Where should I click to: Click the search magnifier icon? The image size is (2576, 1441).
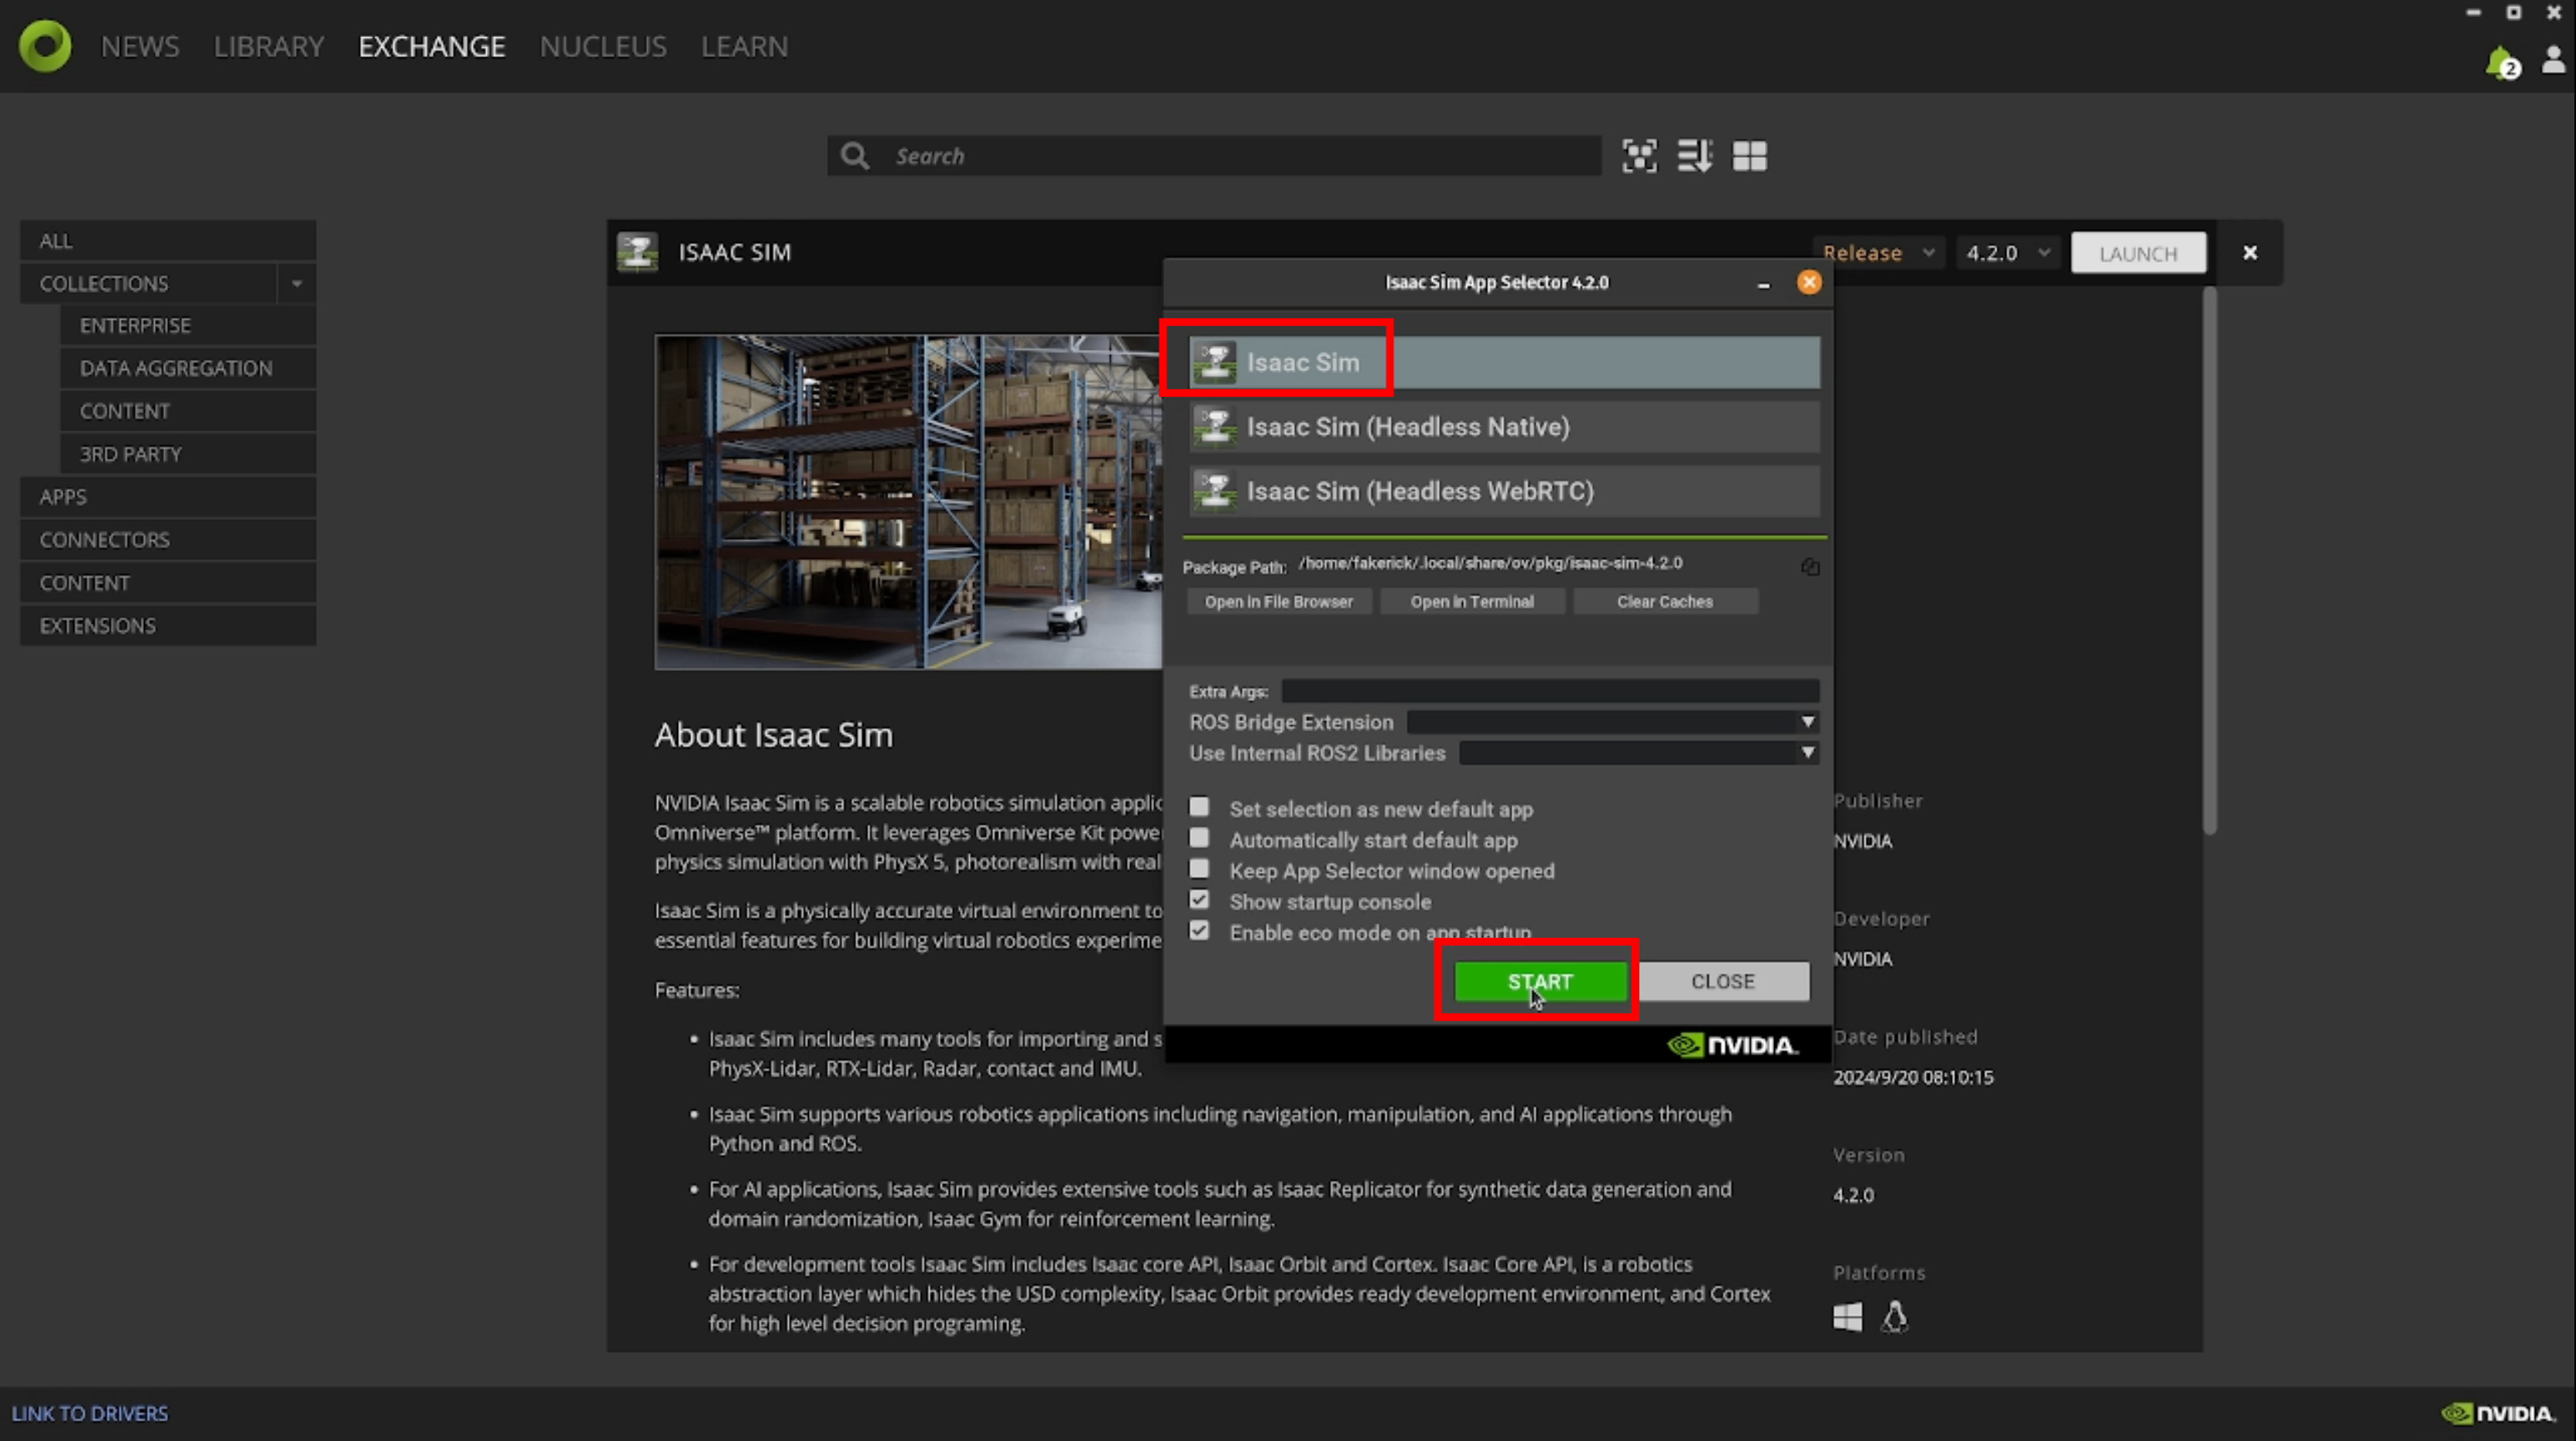(x=854, y=156)
